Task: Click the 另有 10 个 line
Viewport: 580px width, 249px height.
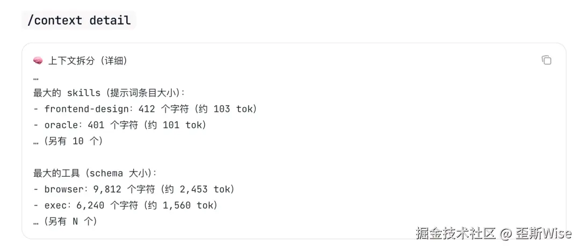Action: pos(68,141)
